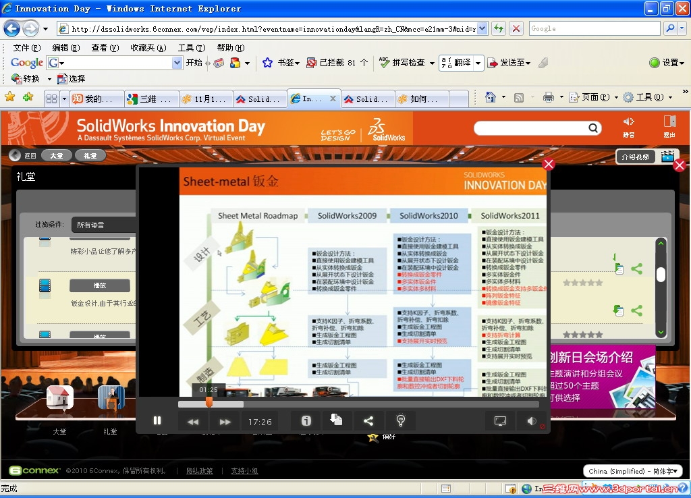The width and height of the screenshot is (691, 498).
Task: Click the share icon in the player bar
Action: click(x=368, y=421)
